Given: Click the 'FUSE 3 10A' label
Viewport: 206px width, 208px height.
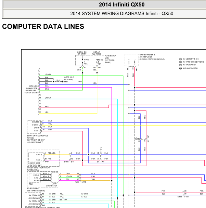Looking at the screenshot, I should pos(87,62).
